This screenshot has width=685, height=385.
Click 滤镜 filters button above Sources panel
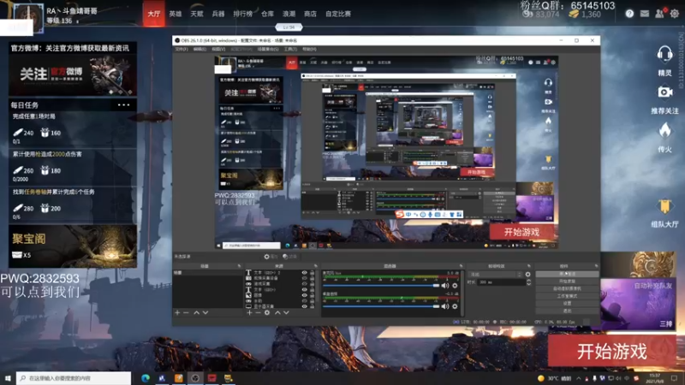(290, 257)
